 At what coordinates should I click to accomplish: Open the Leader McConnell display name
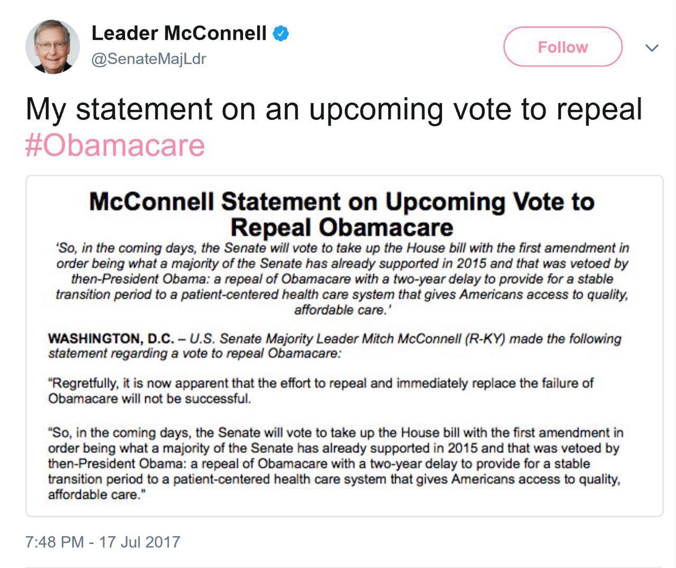[x=179, y=33]
